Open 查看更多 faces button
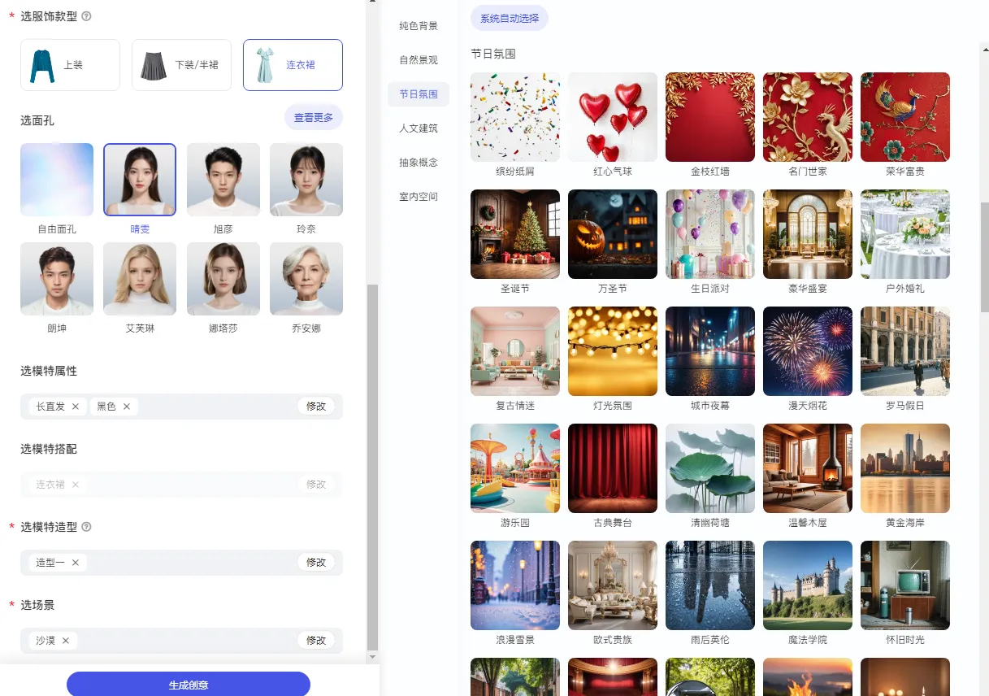This screenshot has width=989, height=696. point(314,118)
